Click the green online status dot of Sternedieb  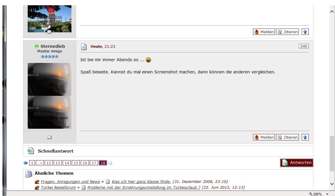(36, 46)
